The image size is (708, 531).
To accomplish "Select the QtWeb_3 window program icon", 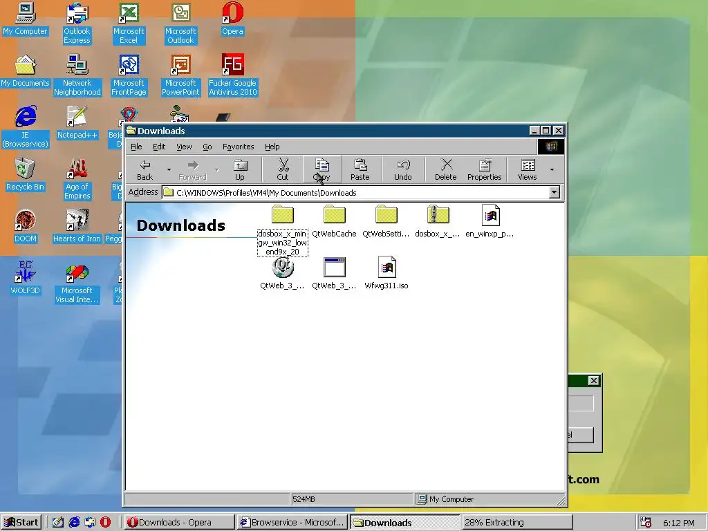I will [334, 273].
